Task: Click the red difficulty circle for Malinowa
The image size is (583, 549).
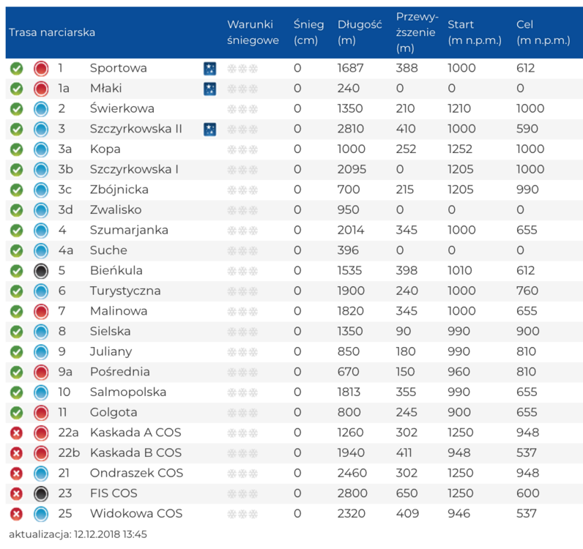Action: click(x=41, y=312)
